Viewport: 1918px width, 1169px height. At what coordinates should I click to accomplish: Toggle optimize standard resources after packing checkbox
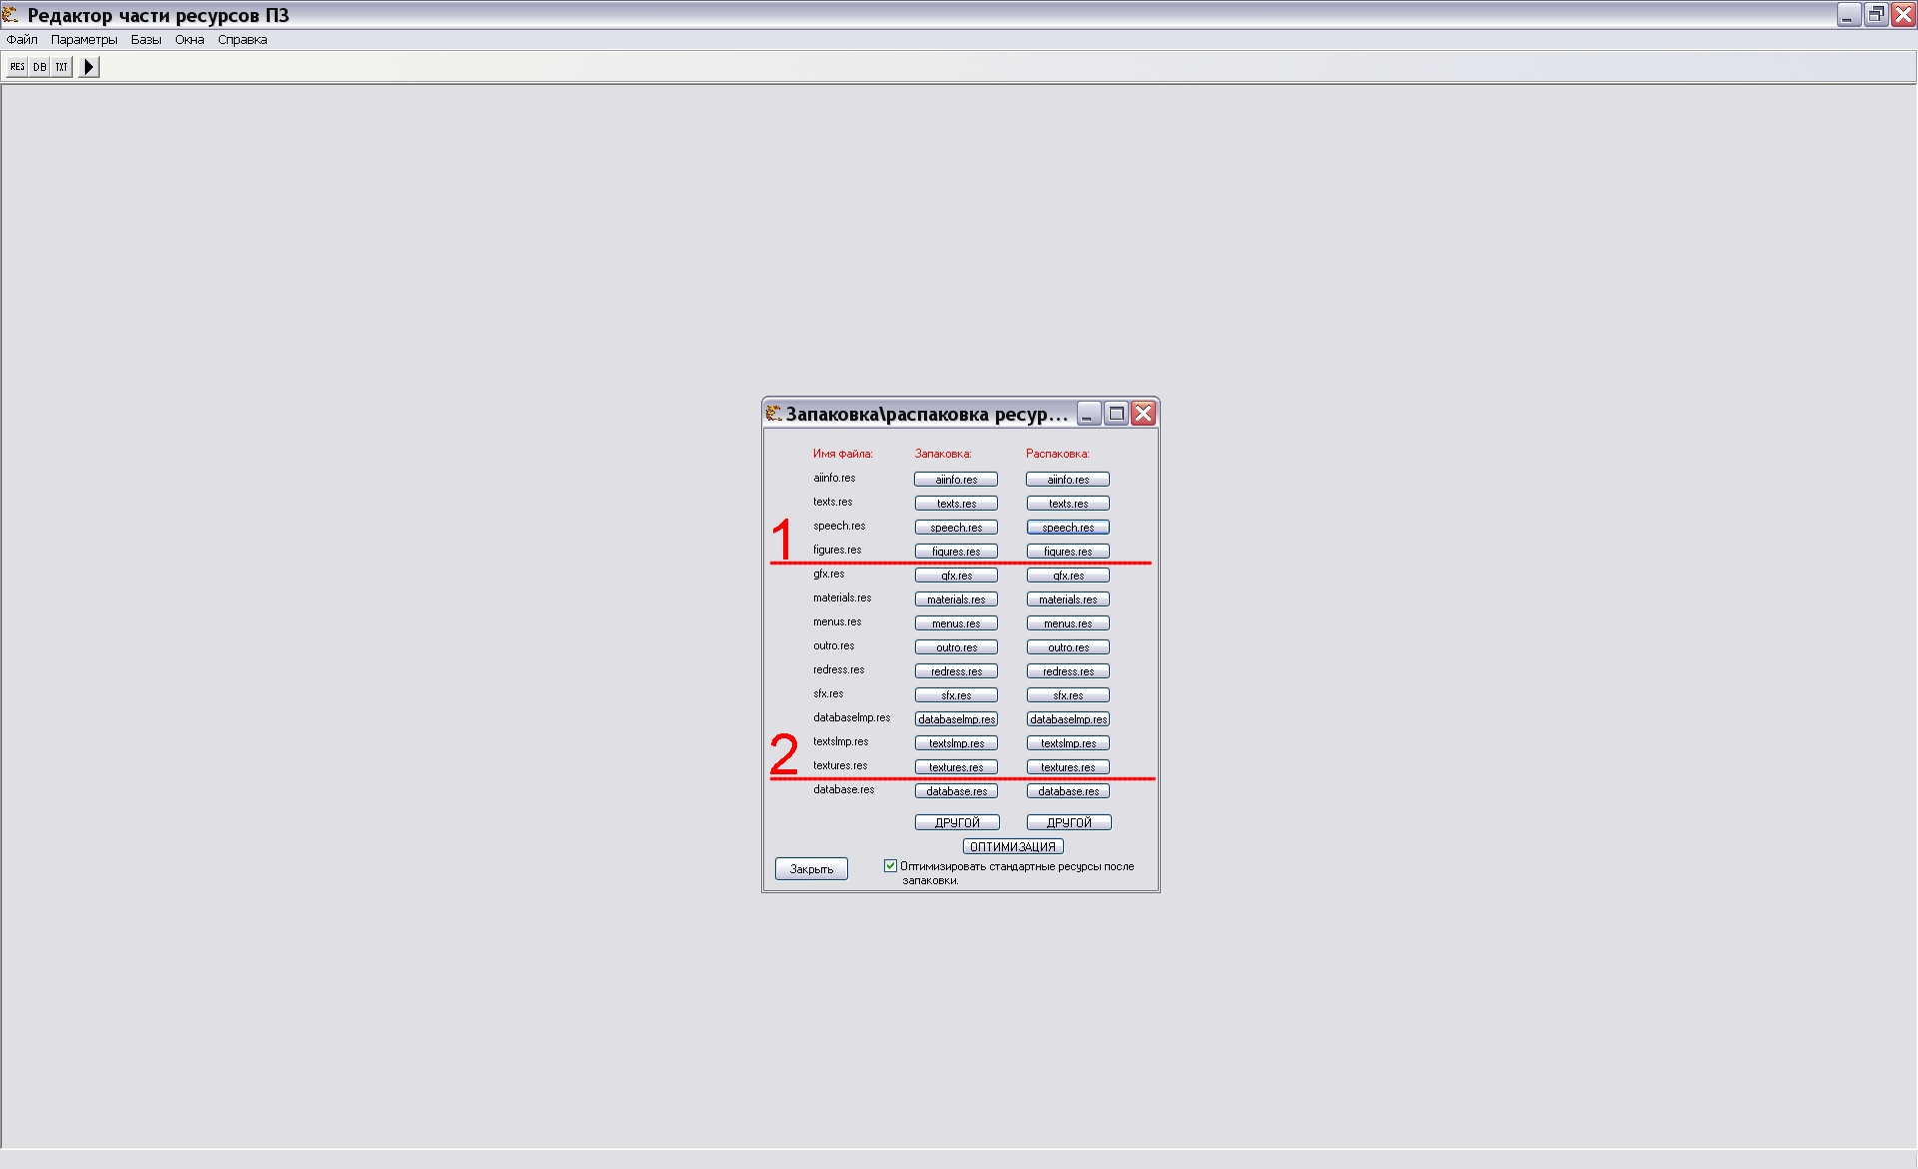(x=890, y=866)
